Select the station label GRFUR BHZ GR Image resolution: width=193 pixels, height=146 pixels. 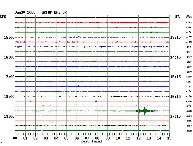pyautogui.click(x=54, y=12)
